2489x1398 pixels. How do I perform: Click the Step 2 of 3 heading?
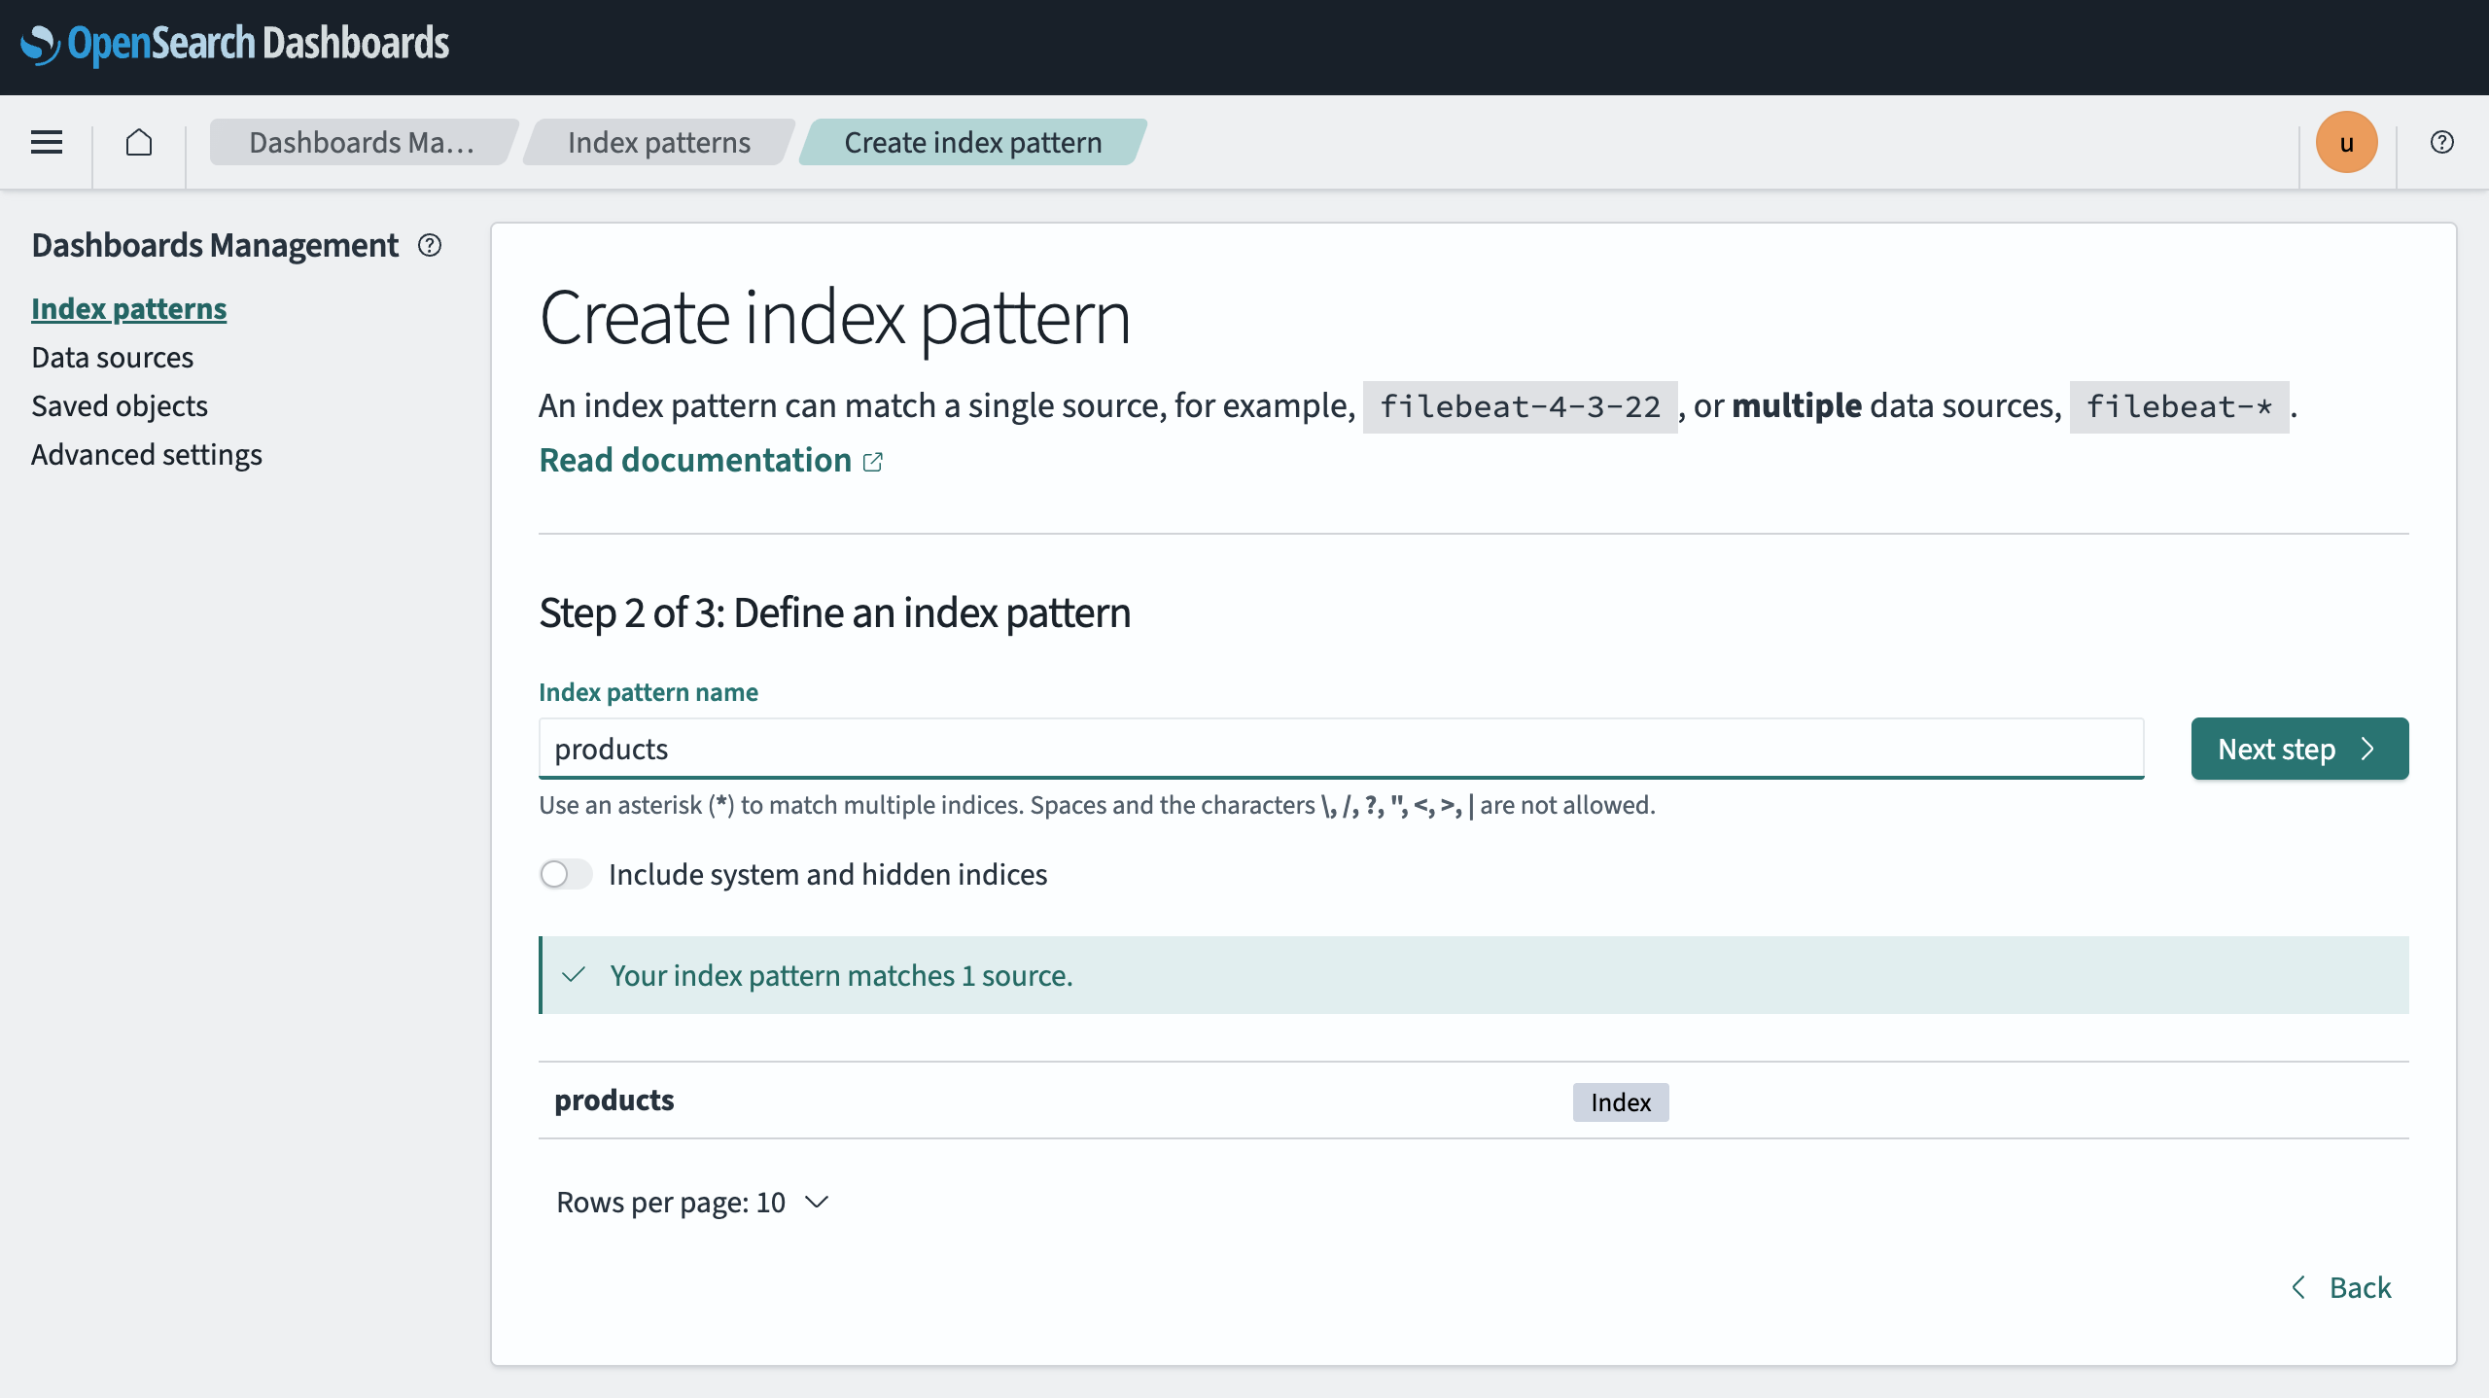[834, 612]
